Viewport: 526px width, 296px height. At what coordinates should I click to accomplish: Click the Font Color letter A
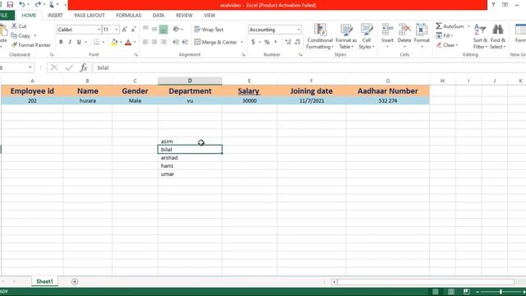coord(128,42)
